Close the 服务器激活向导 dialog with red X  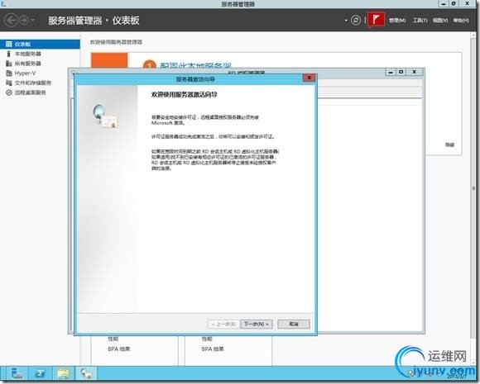[310, 78]
